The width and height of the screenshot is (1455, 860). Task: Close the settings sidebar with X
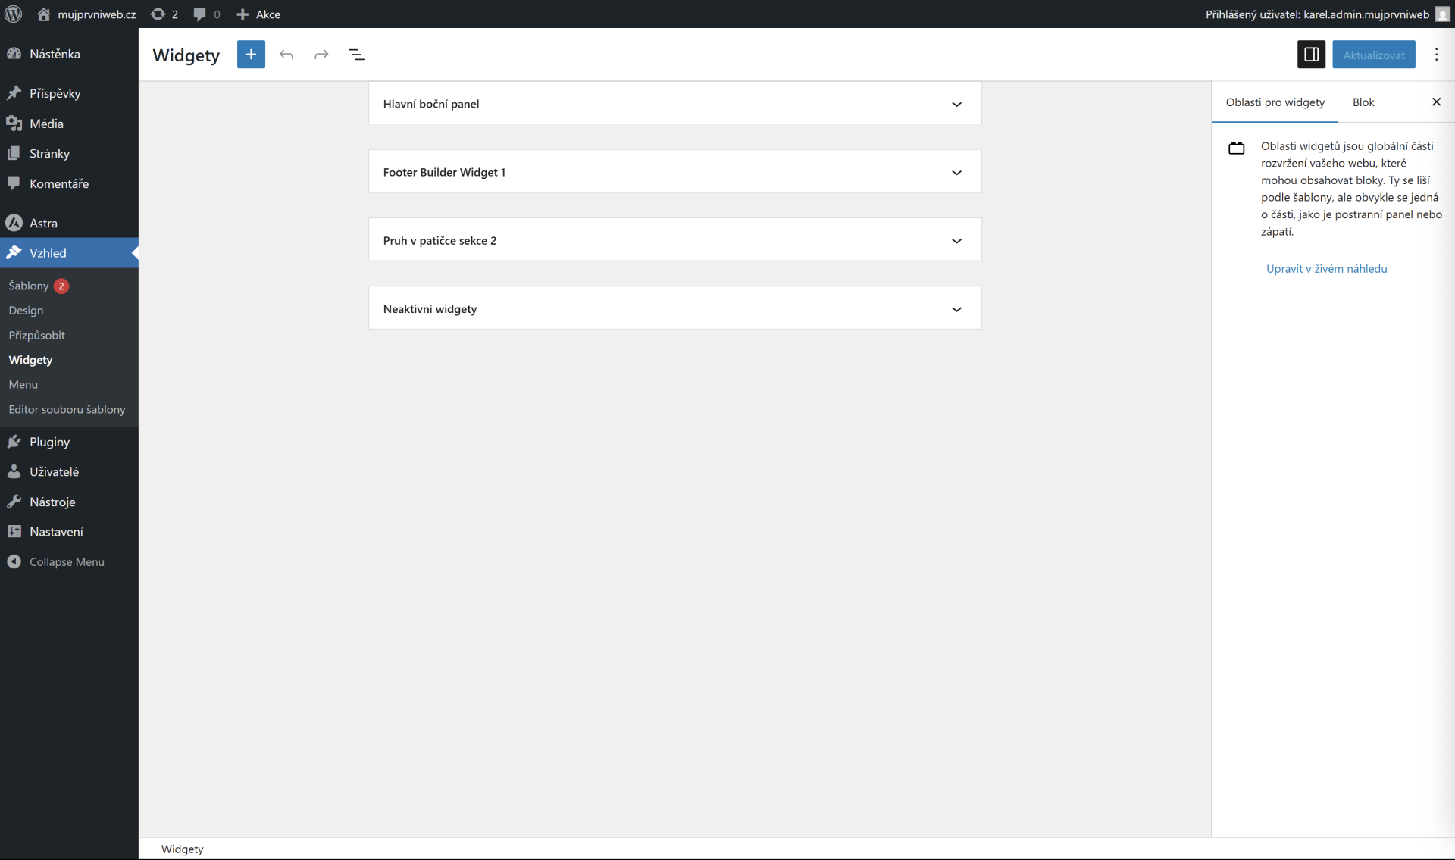[x=1436, y=102]
